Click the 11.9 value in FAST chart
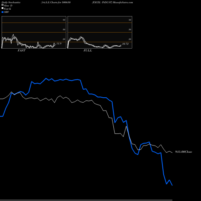 click(x=59, y=43)
